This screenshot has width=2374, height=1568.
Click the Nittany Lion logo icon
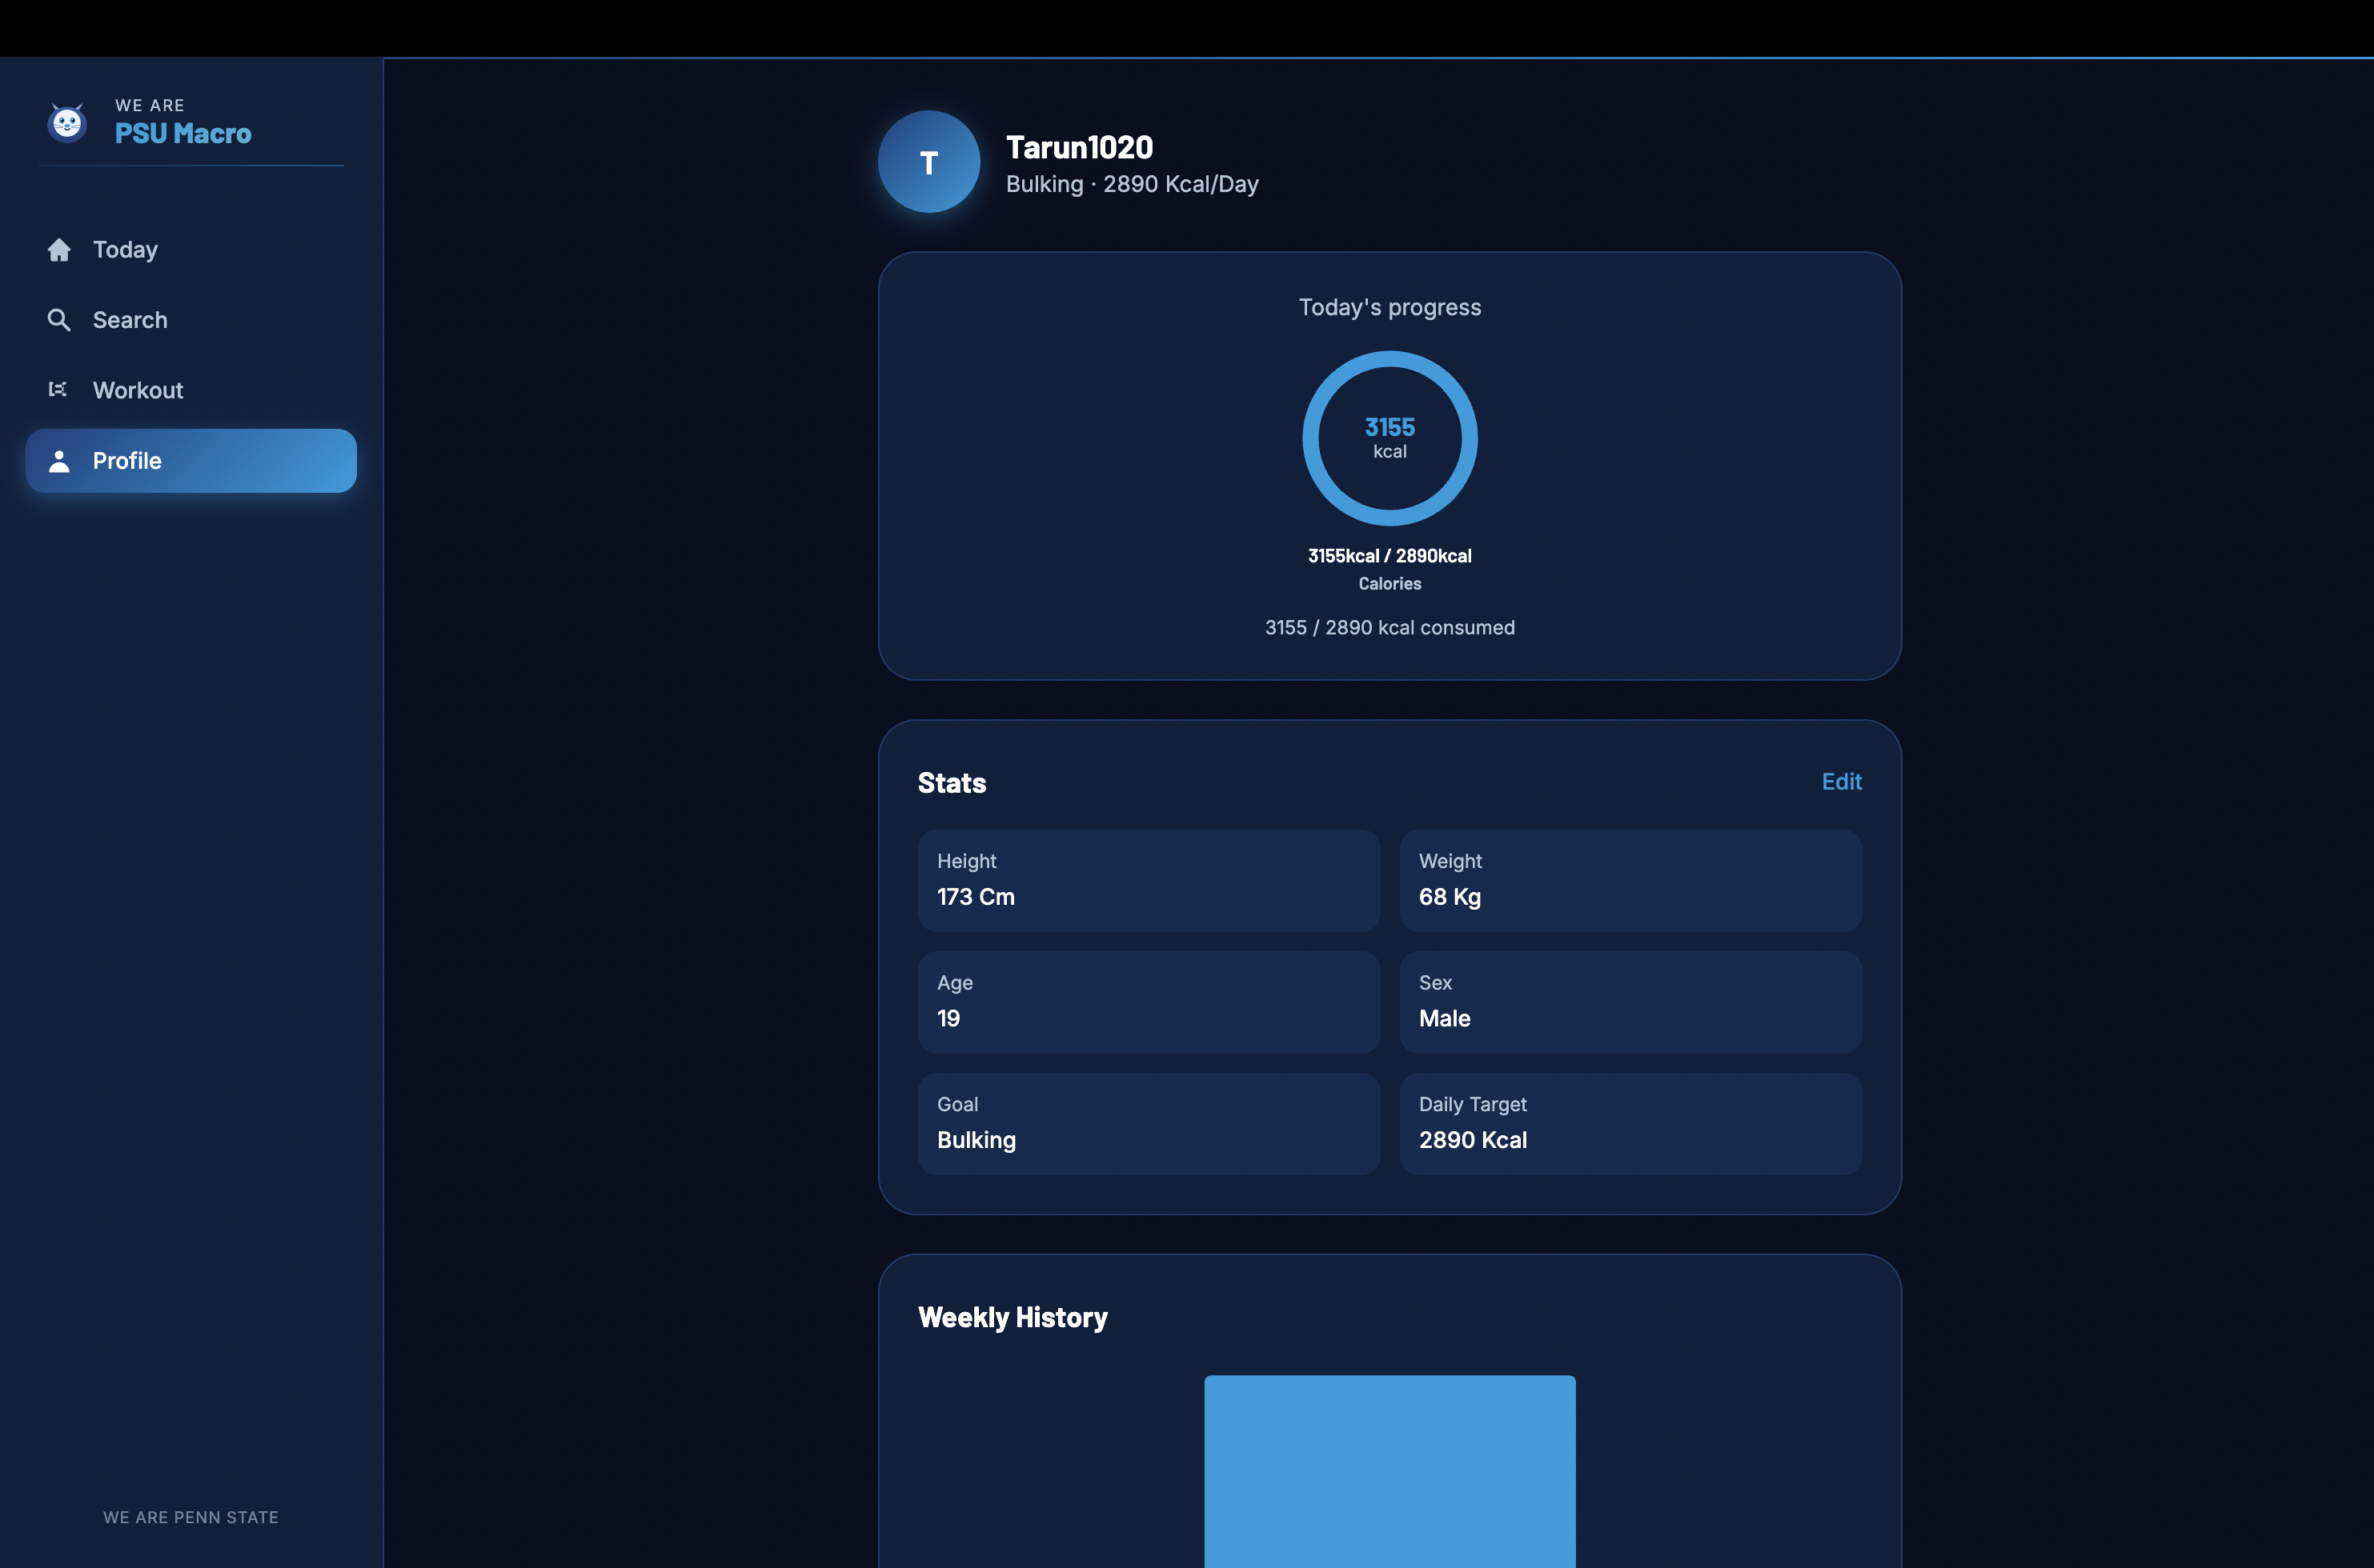click(x=67, y=123)
